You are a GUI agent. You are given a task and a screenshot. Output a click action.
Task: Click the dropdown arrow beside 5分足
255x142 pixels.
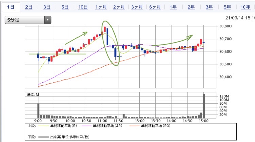pyautogui.click(x=48, y=20)
